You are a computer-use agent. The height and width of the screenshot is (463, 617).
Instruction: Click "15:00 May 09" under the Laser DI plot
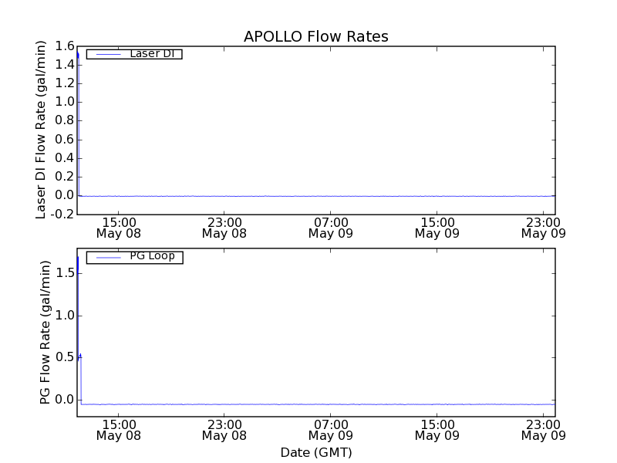click(x=437, y=228)
